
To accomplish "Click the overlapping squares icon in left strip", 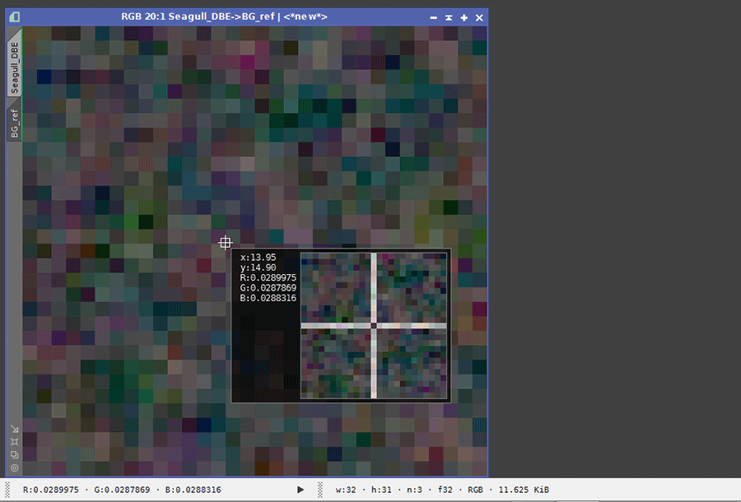I will coord(15,455).
